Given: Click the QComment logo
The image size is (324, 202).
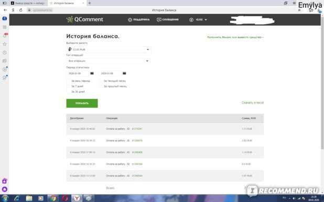Looking at the screenshot, I should coord(84,19).
